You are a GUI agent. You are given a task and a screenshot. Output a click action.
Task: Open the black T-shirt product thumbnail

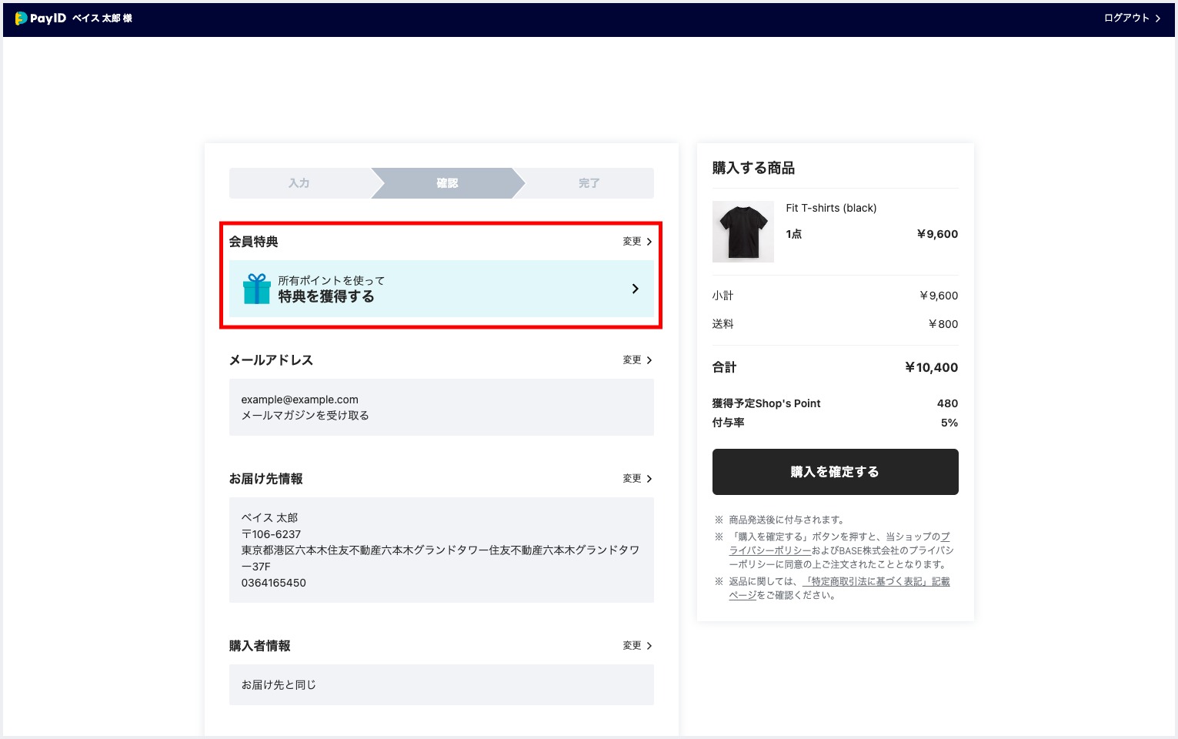[x=743, y=232]
